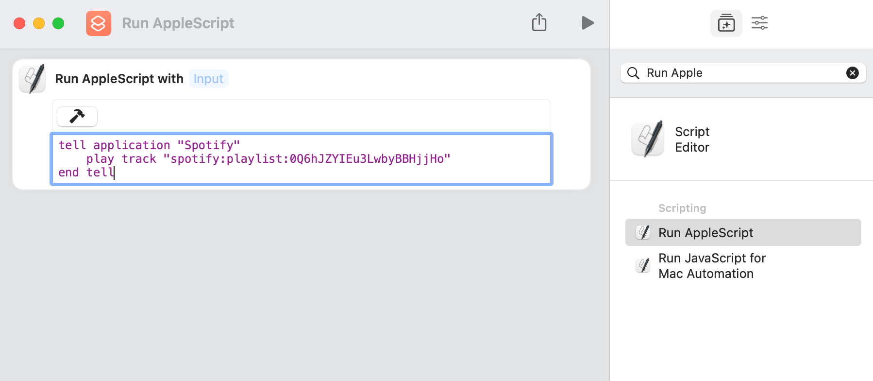The height and width of the screenshot is (381, 873).
Task: Click the green full screen button
Action: [x=58, y=23]
